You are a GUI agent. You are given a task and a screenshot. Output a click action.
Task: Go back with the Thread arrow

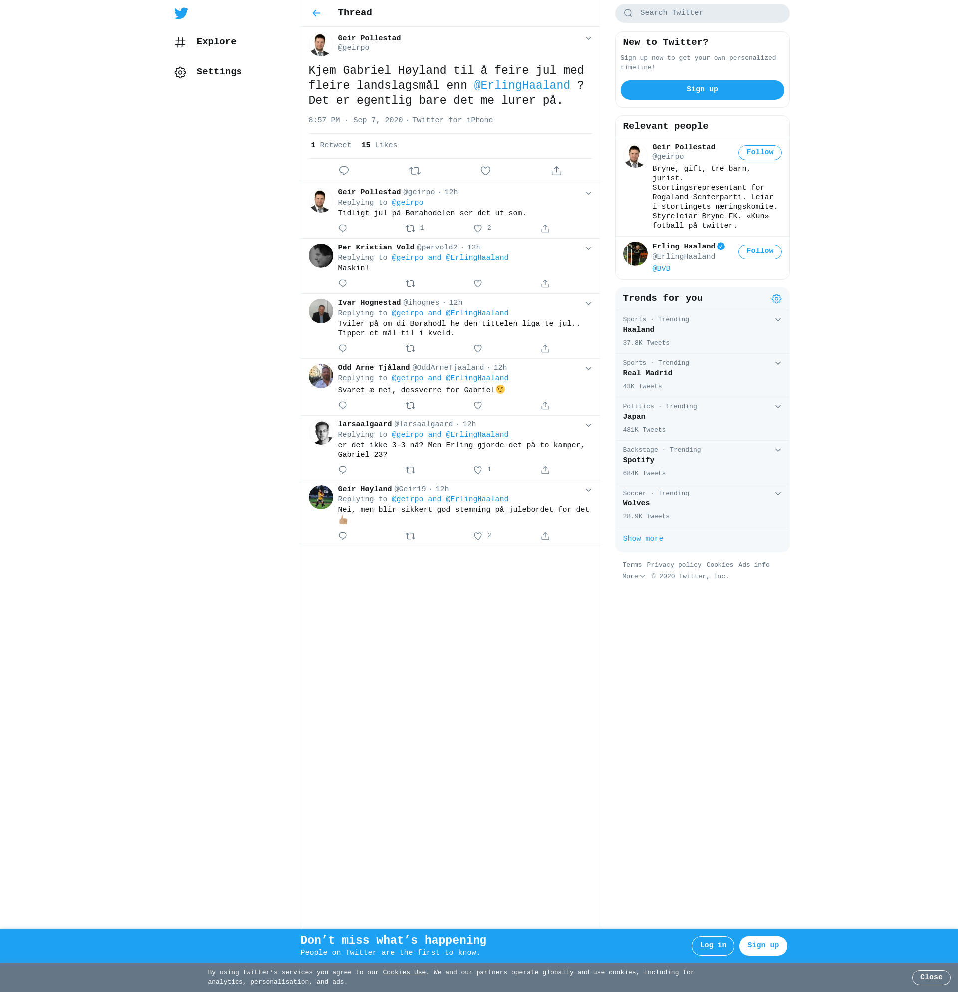coord(316,13)
